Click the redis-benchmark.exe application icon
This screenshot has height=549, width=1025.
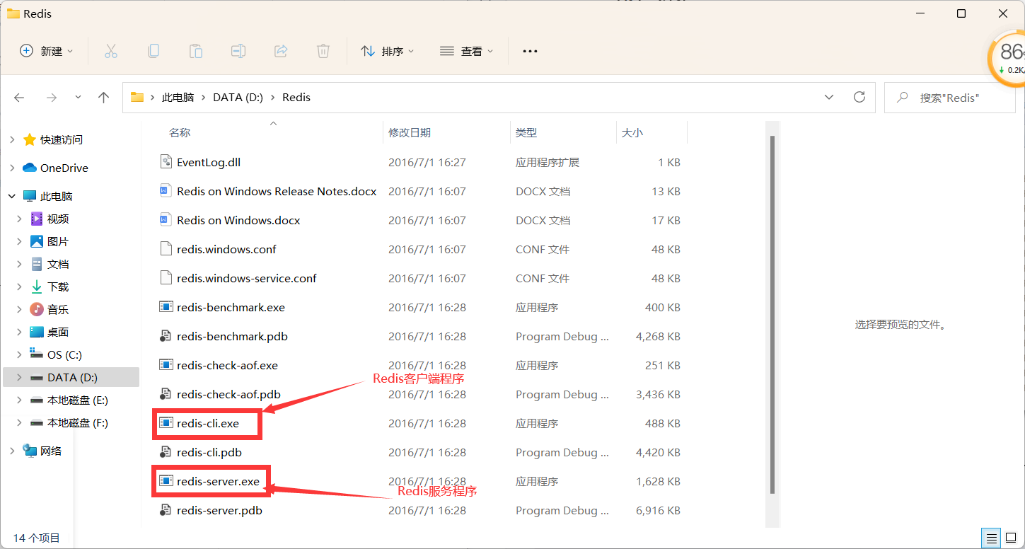coord(166,307)
